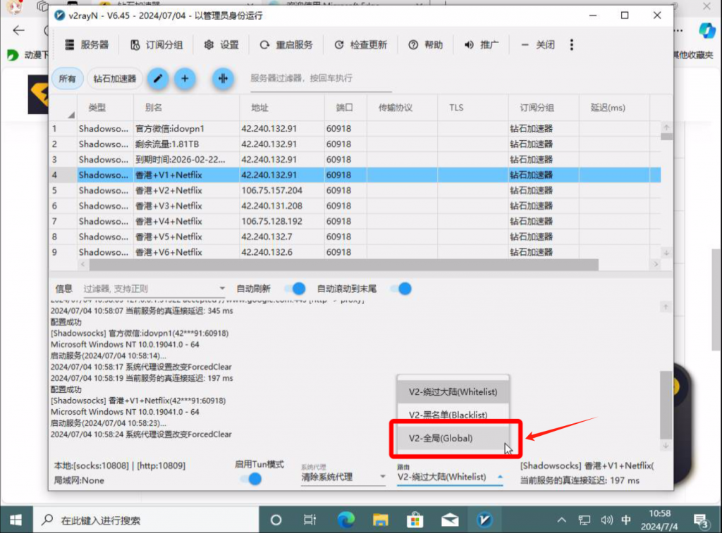The image size is (722, 533).
Task: Open Microsoft Store from taskbar
Action: tap(415, 520)
